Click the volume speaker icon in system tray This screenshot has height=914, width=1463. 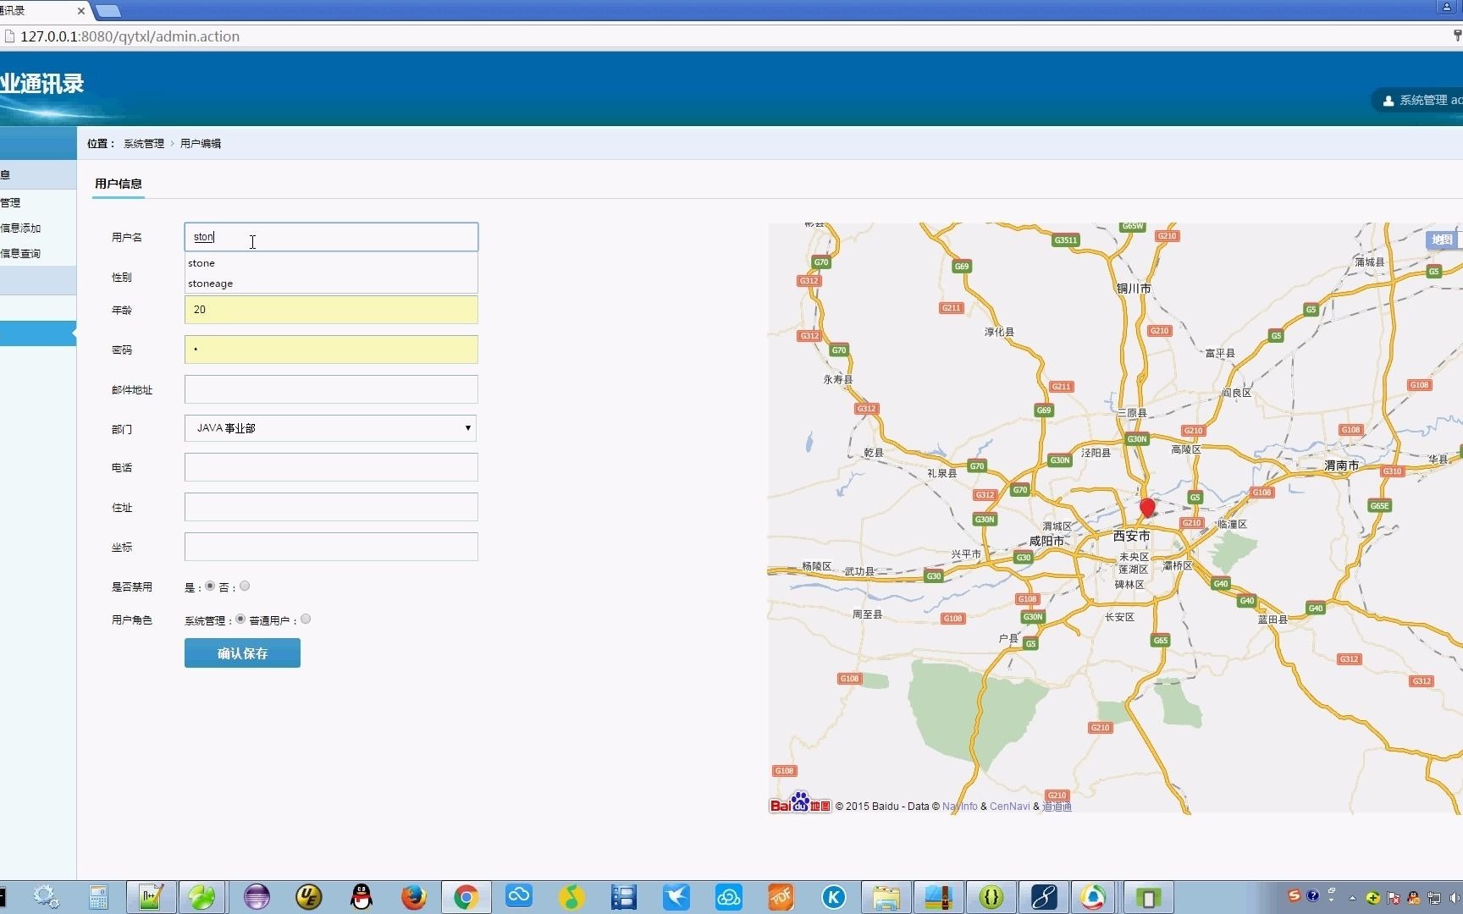click(x=1455, y=897)
